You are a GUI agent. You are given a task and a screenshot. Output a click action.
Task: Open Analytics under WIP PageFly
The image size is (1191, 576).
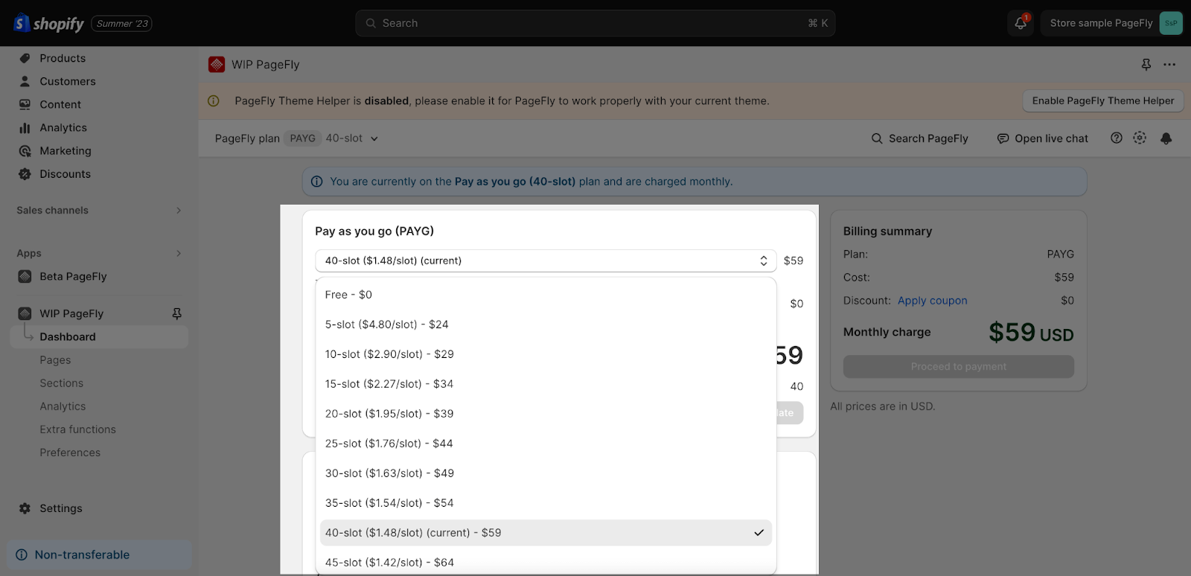pyautogui.click(x=63, y=406)
